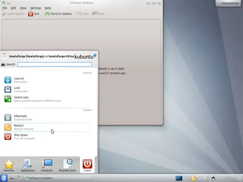Click the Software Updates window menu icon

[x=3, y=3]
